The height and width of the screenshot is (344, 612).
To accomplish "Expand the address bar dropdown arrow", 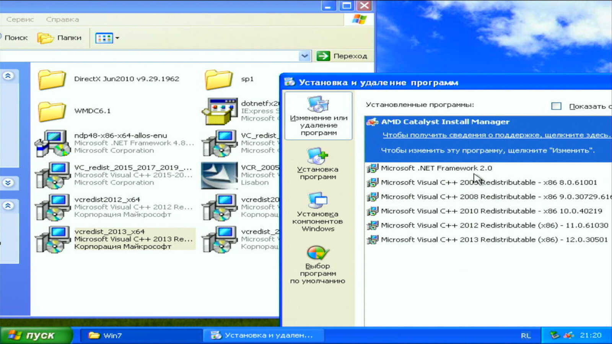I will point(304,56).
